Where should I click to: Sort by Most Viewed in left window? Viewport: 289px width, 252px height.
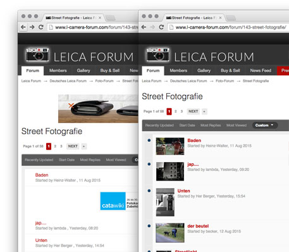[116, 160]
